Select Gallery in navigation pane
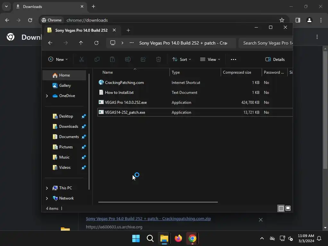Screen dimensions: 328x246 (64, 86)
